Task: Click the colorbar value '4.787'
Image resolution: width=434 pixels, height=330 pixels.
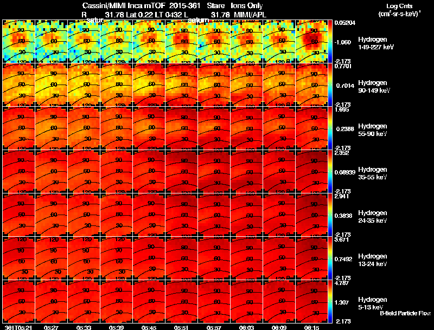Action: tap(342, 283)
